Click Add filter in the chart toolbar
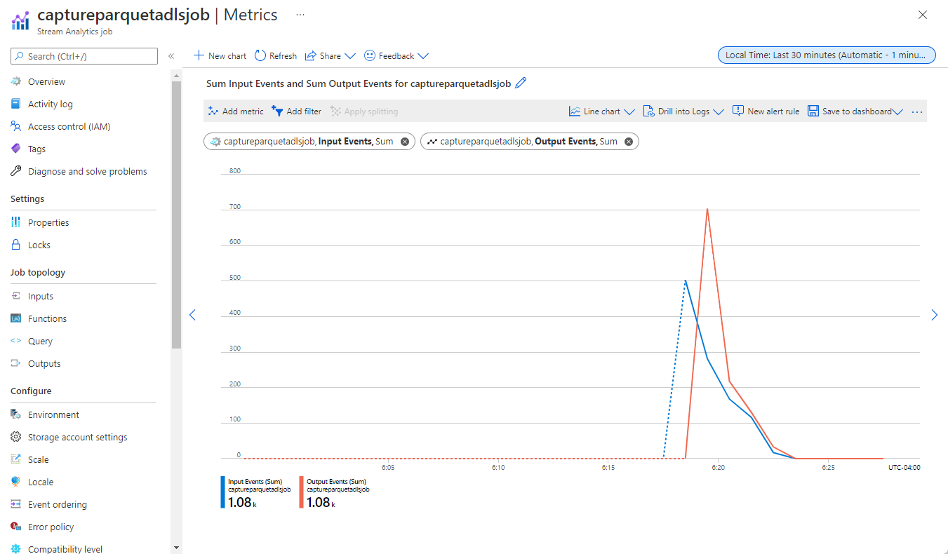This screenshot has height=554, width=948. coord(296,111)
